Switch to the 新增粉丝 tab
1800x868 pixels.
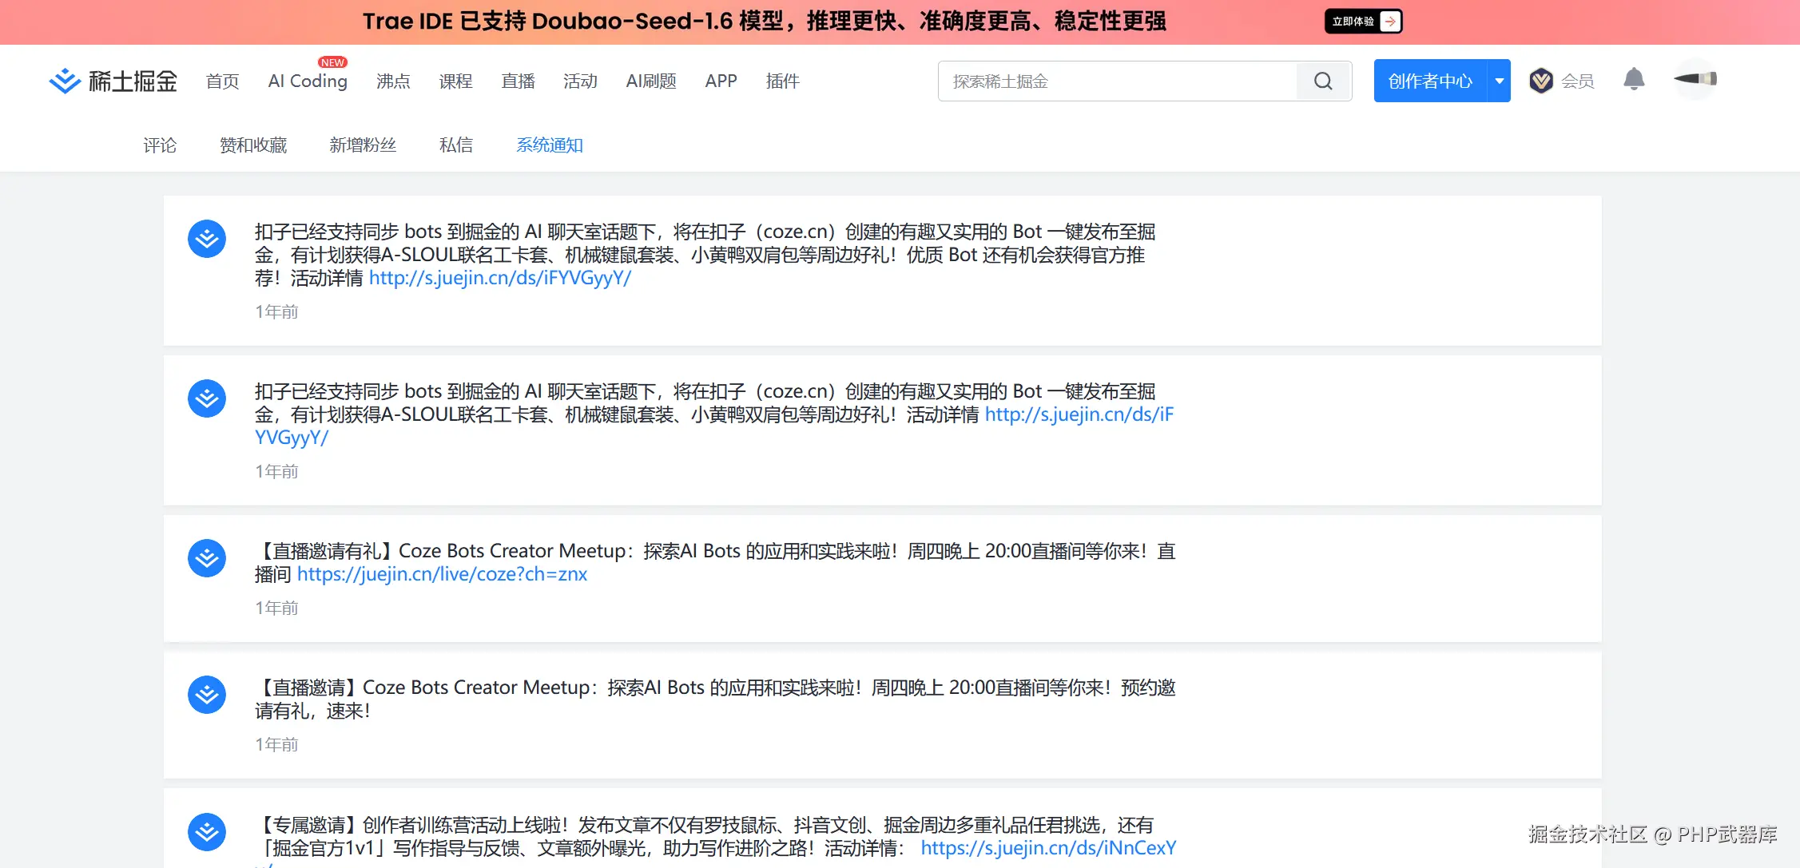point(364,145)
